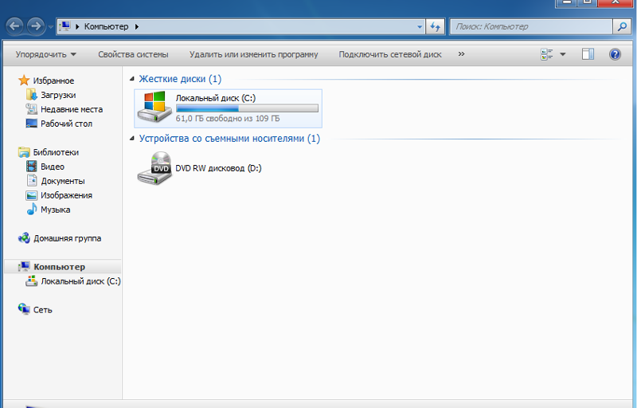Click the Видео filmstrip icon
The width and height of the screenshot is (637, 408).
[x=32, y=167]
